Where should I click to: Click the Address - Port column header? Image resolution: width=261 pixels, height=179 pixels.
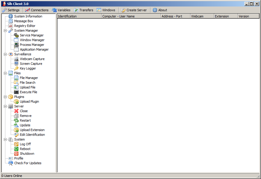click(x=175, y=16)
